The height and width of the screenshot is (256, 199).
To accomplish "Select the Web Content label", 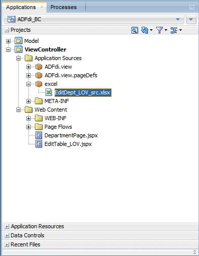I will (51, 110).
